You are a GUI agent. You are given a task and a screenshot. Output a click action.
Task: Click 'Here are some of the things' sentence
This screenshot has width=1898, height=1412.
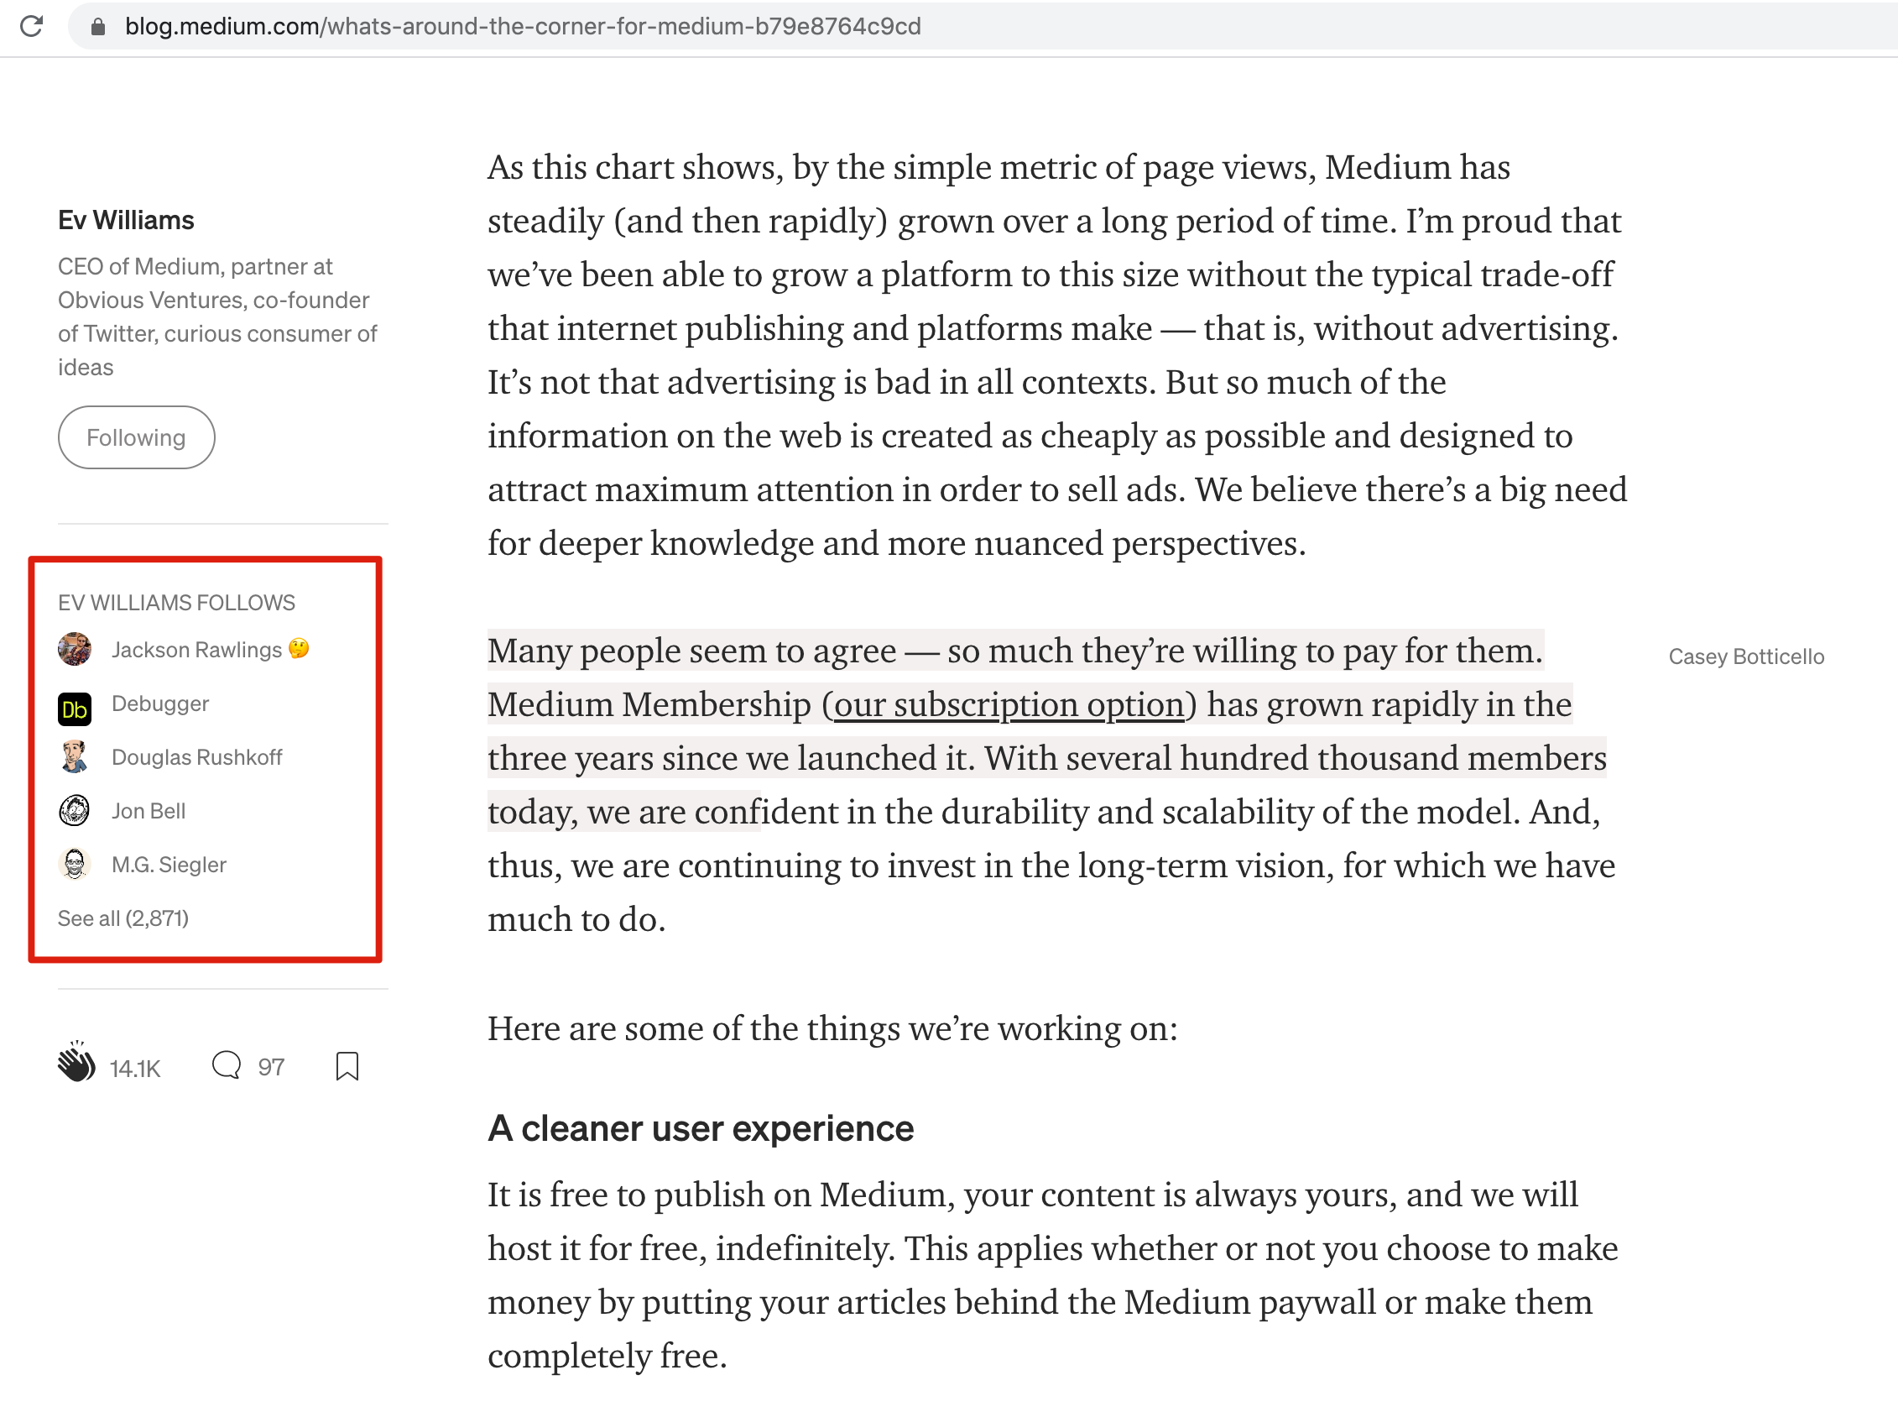pos(833,1028)
